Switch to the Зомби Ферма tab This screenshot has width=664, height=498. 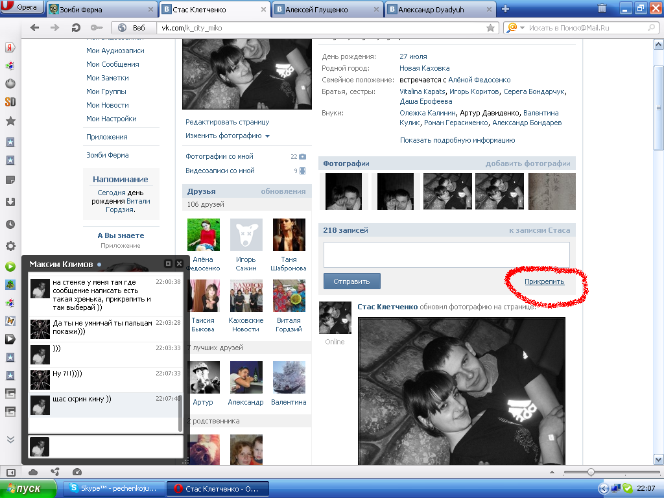pos(102,9)
